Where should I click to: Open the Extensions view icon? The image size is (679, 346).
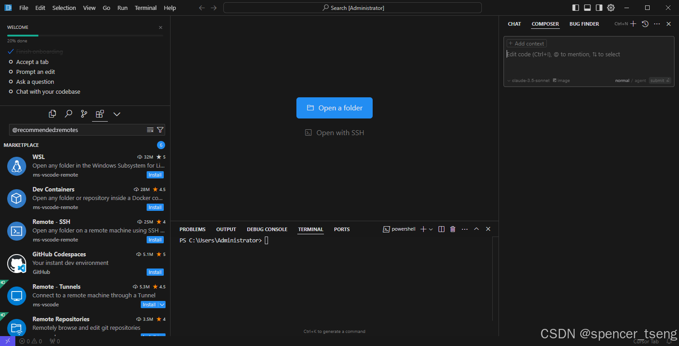100,114
